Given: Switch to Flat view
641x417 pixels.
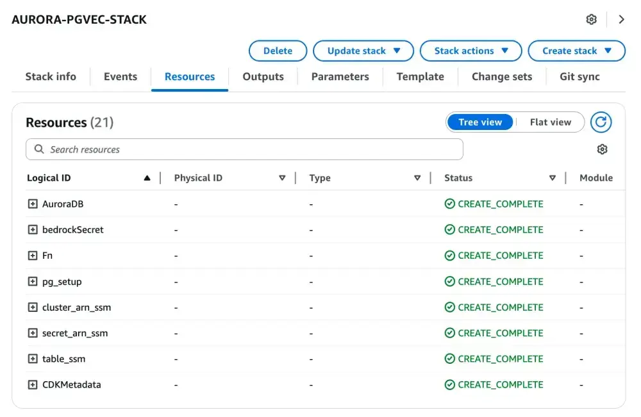Looking at the screenshot, I should (550, 122).
